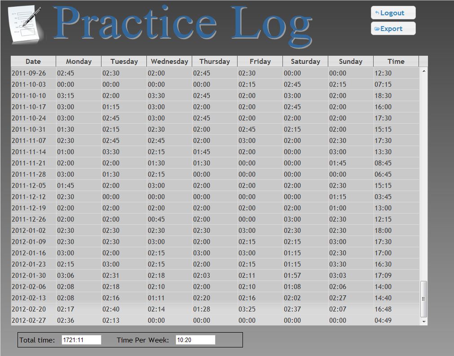Image resolution: width=454 pixels, height=356 pixels.
Task: Click the Time column header
Action: click(396, 62)
